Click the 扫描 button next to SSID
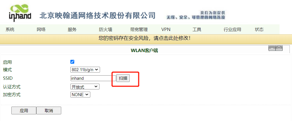 (123, 78)
